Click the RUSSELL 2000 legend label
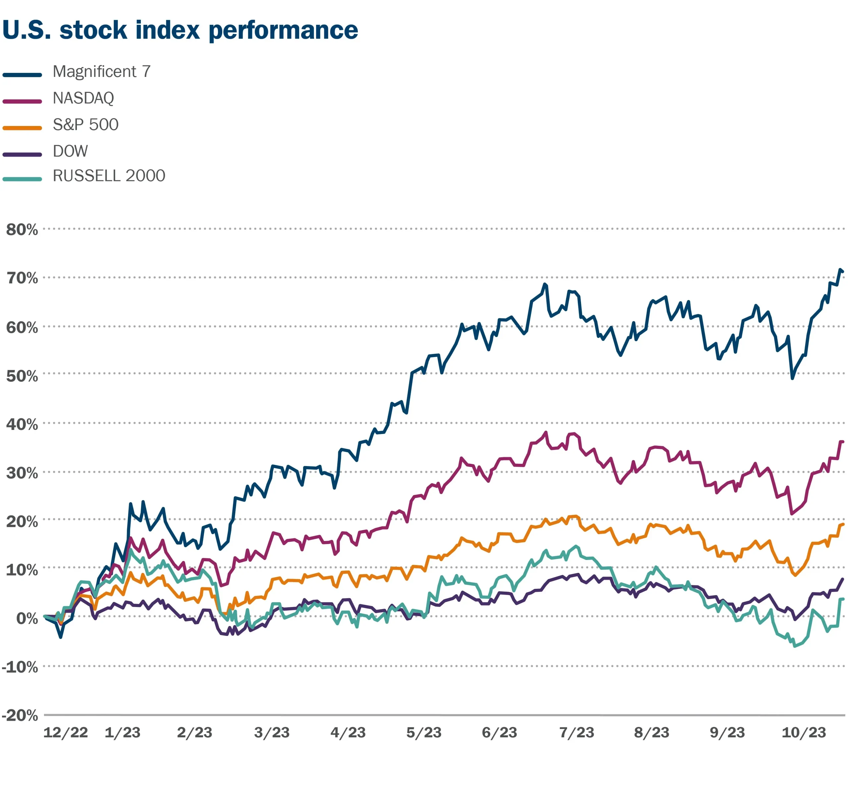 109,176
